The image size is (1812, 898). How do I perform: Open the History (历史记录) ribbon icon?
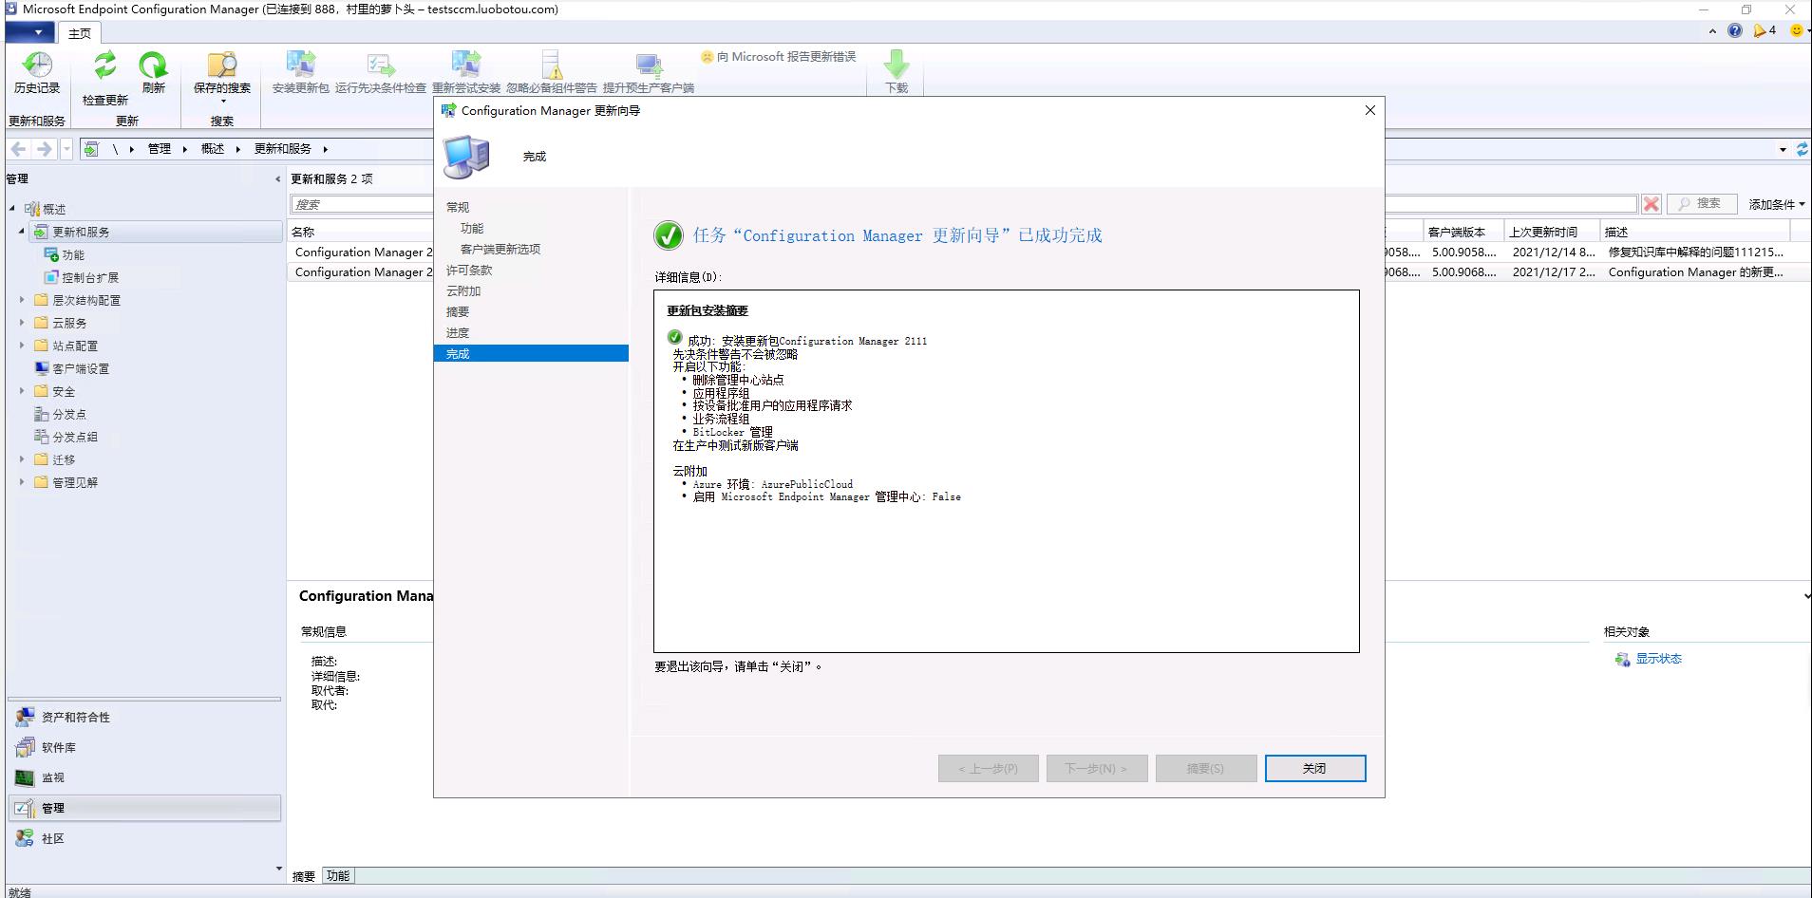37,72
